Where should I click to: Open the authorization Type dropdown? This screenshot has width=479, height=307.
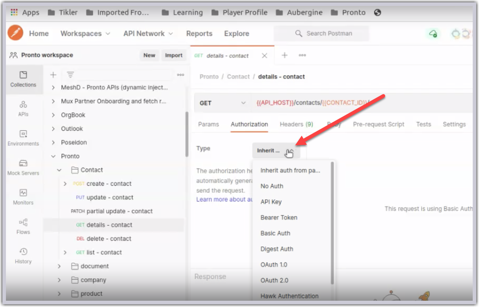[x=276, y=151]
